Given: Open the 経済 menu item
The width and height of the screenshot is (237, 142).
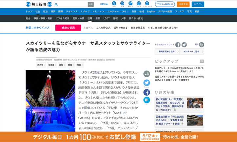Looking at the screenshot, I should [53, 12].
